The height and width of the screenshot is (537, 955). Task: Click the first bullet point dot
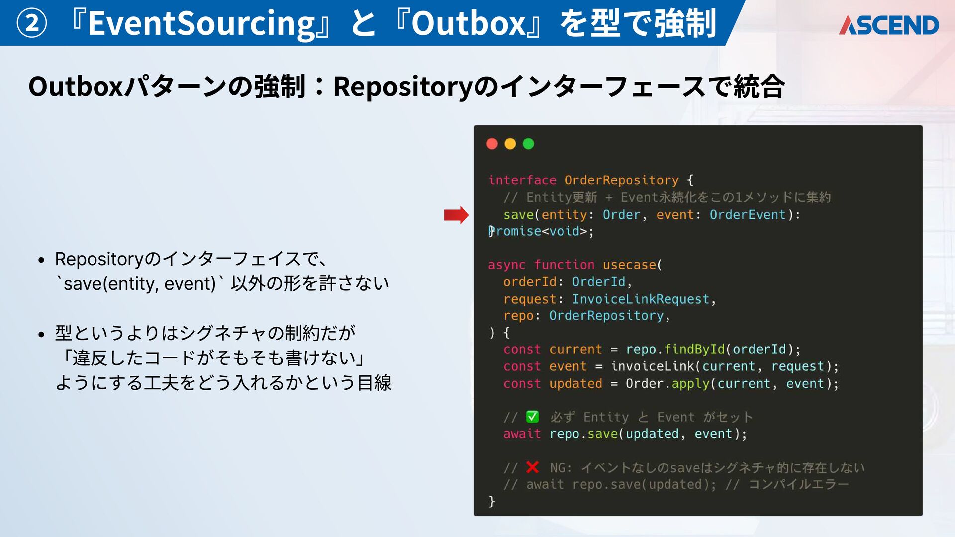tap(42, 260)
